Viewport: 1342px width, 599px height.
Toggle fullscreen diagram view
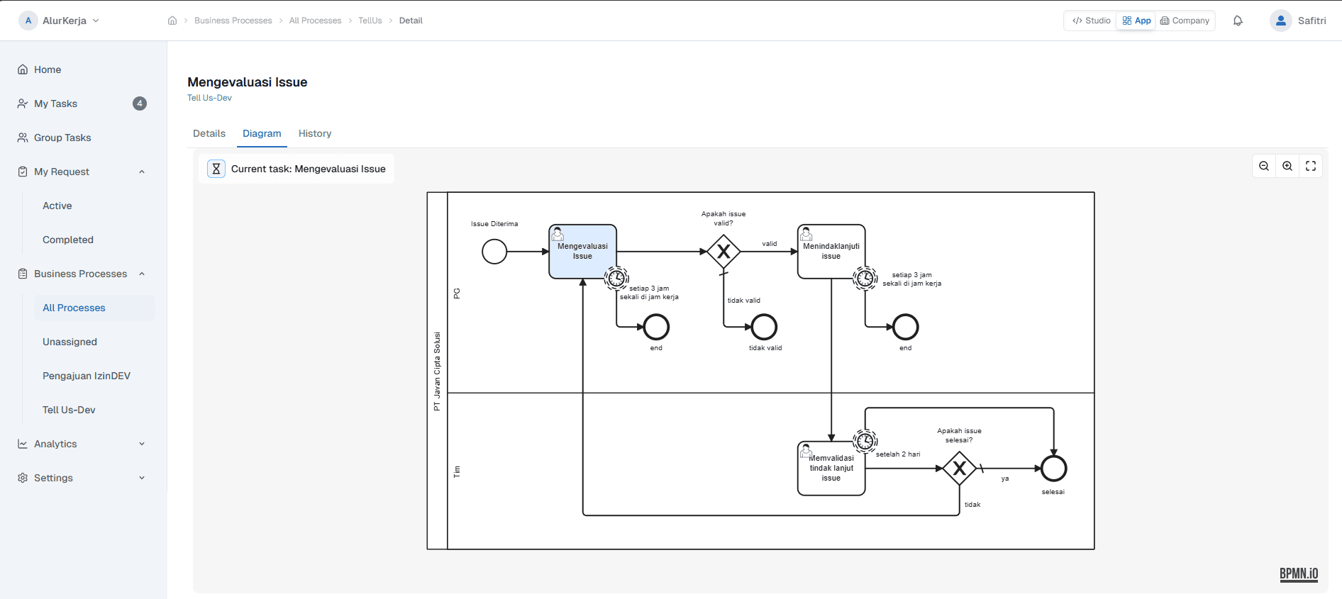[1311, 166]
